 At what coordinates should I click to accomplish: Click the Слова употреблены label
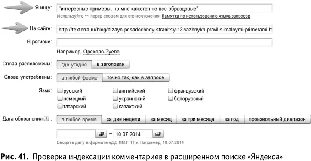pos(28,77)
